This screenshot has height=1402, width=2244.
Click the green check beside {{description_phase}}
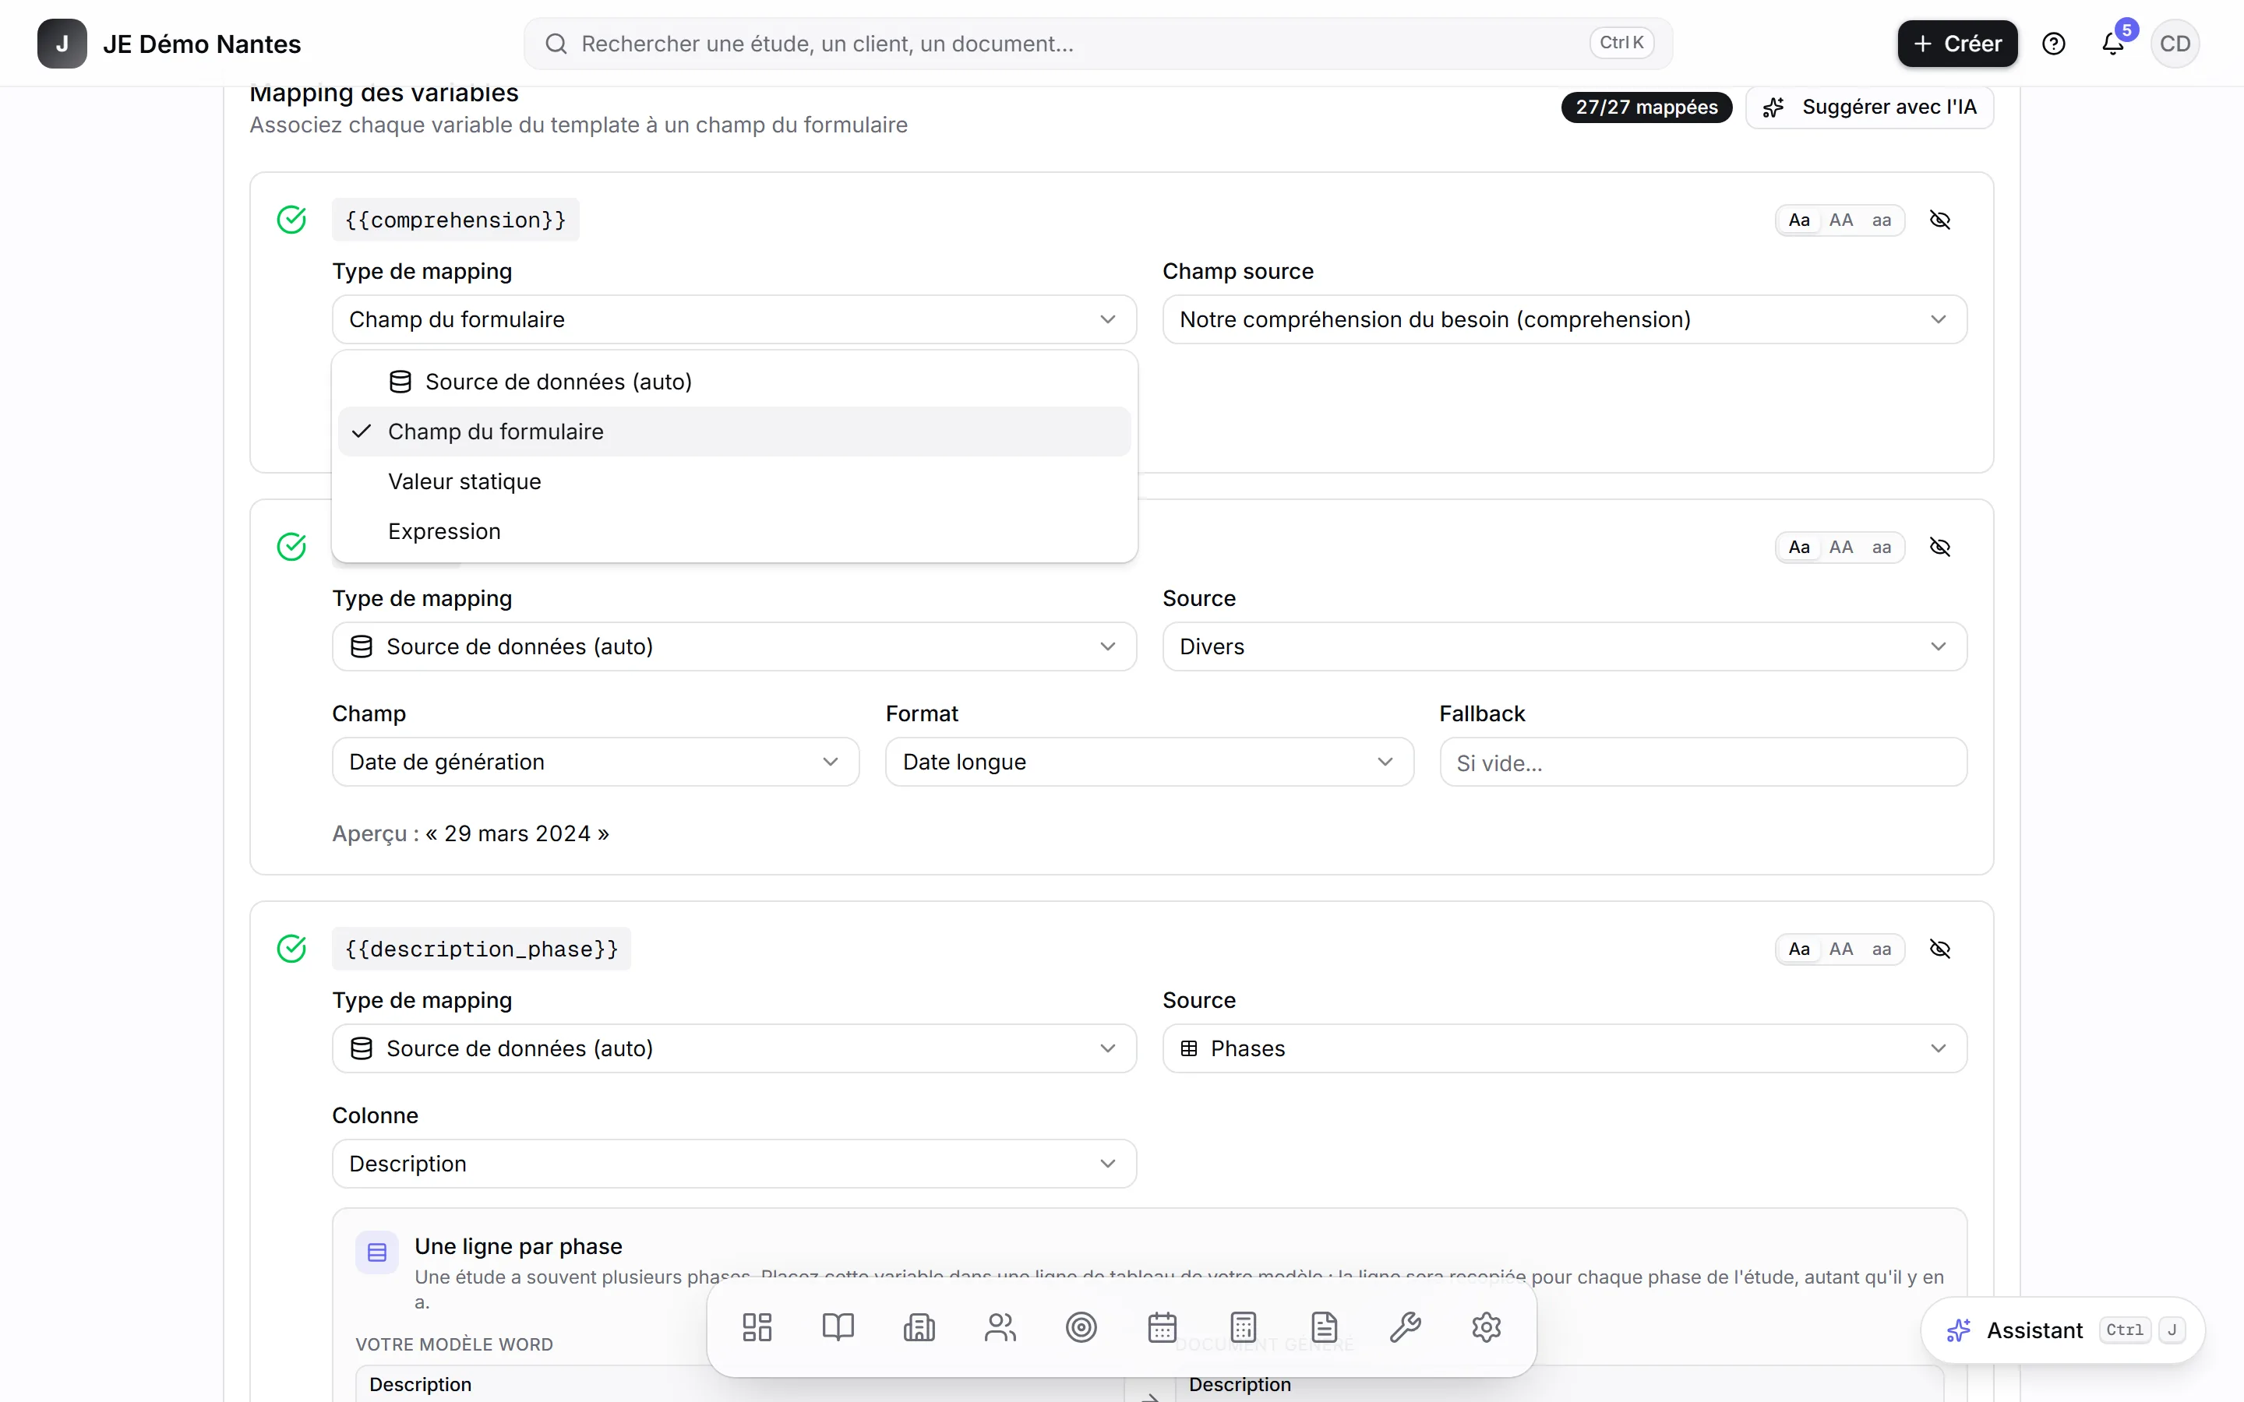(292, 949)
